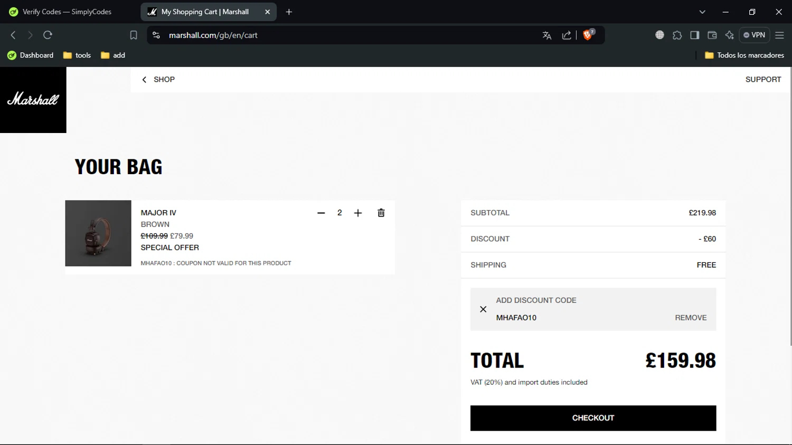The height and width of the screenshot is (445, 792).
Task: Remove the MHAFAO10 discount code
Action: pyautogui.click(x=691, y=317)
